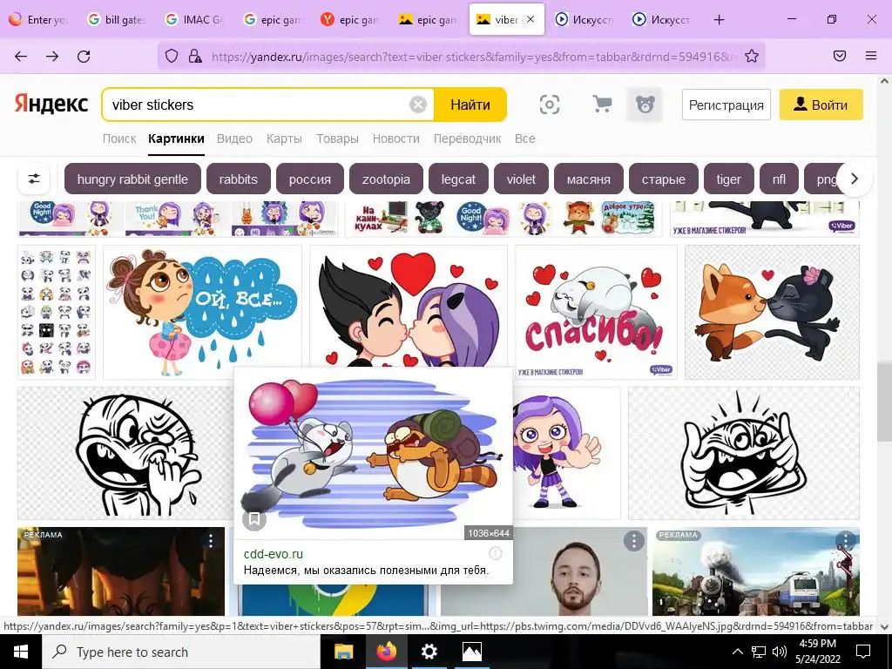Switch to the first Искусство tab
The width and height of the screenshot is (892, 669).
pyautogui.click(x=585, y=19)
